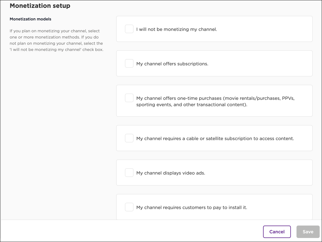Screen dimensions: 322x242
Task: Select the cable or satellite subscription requirement
Action: (129, 138)
